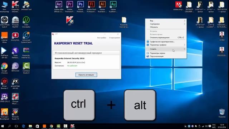Screen dimensions: 229x129
Task: Click the Не работает status text
Action: 72,66
